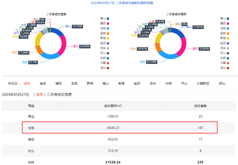The width and height of the screenshot is (238, 165).
Task: Click the 南山 15.74% label in 成交套数 chart
Action: point(74,26)
